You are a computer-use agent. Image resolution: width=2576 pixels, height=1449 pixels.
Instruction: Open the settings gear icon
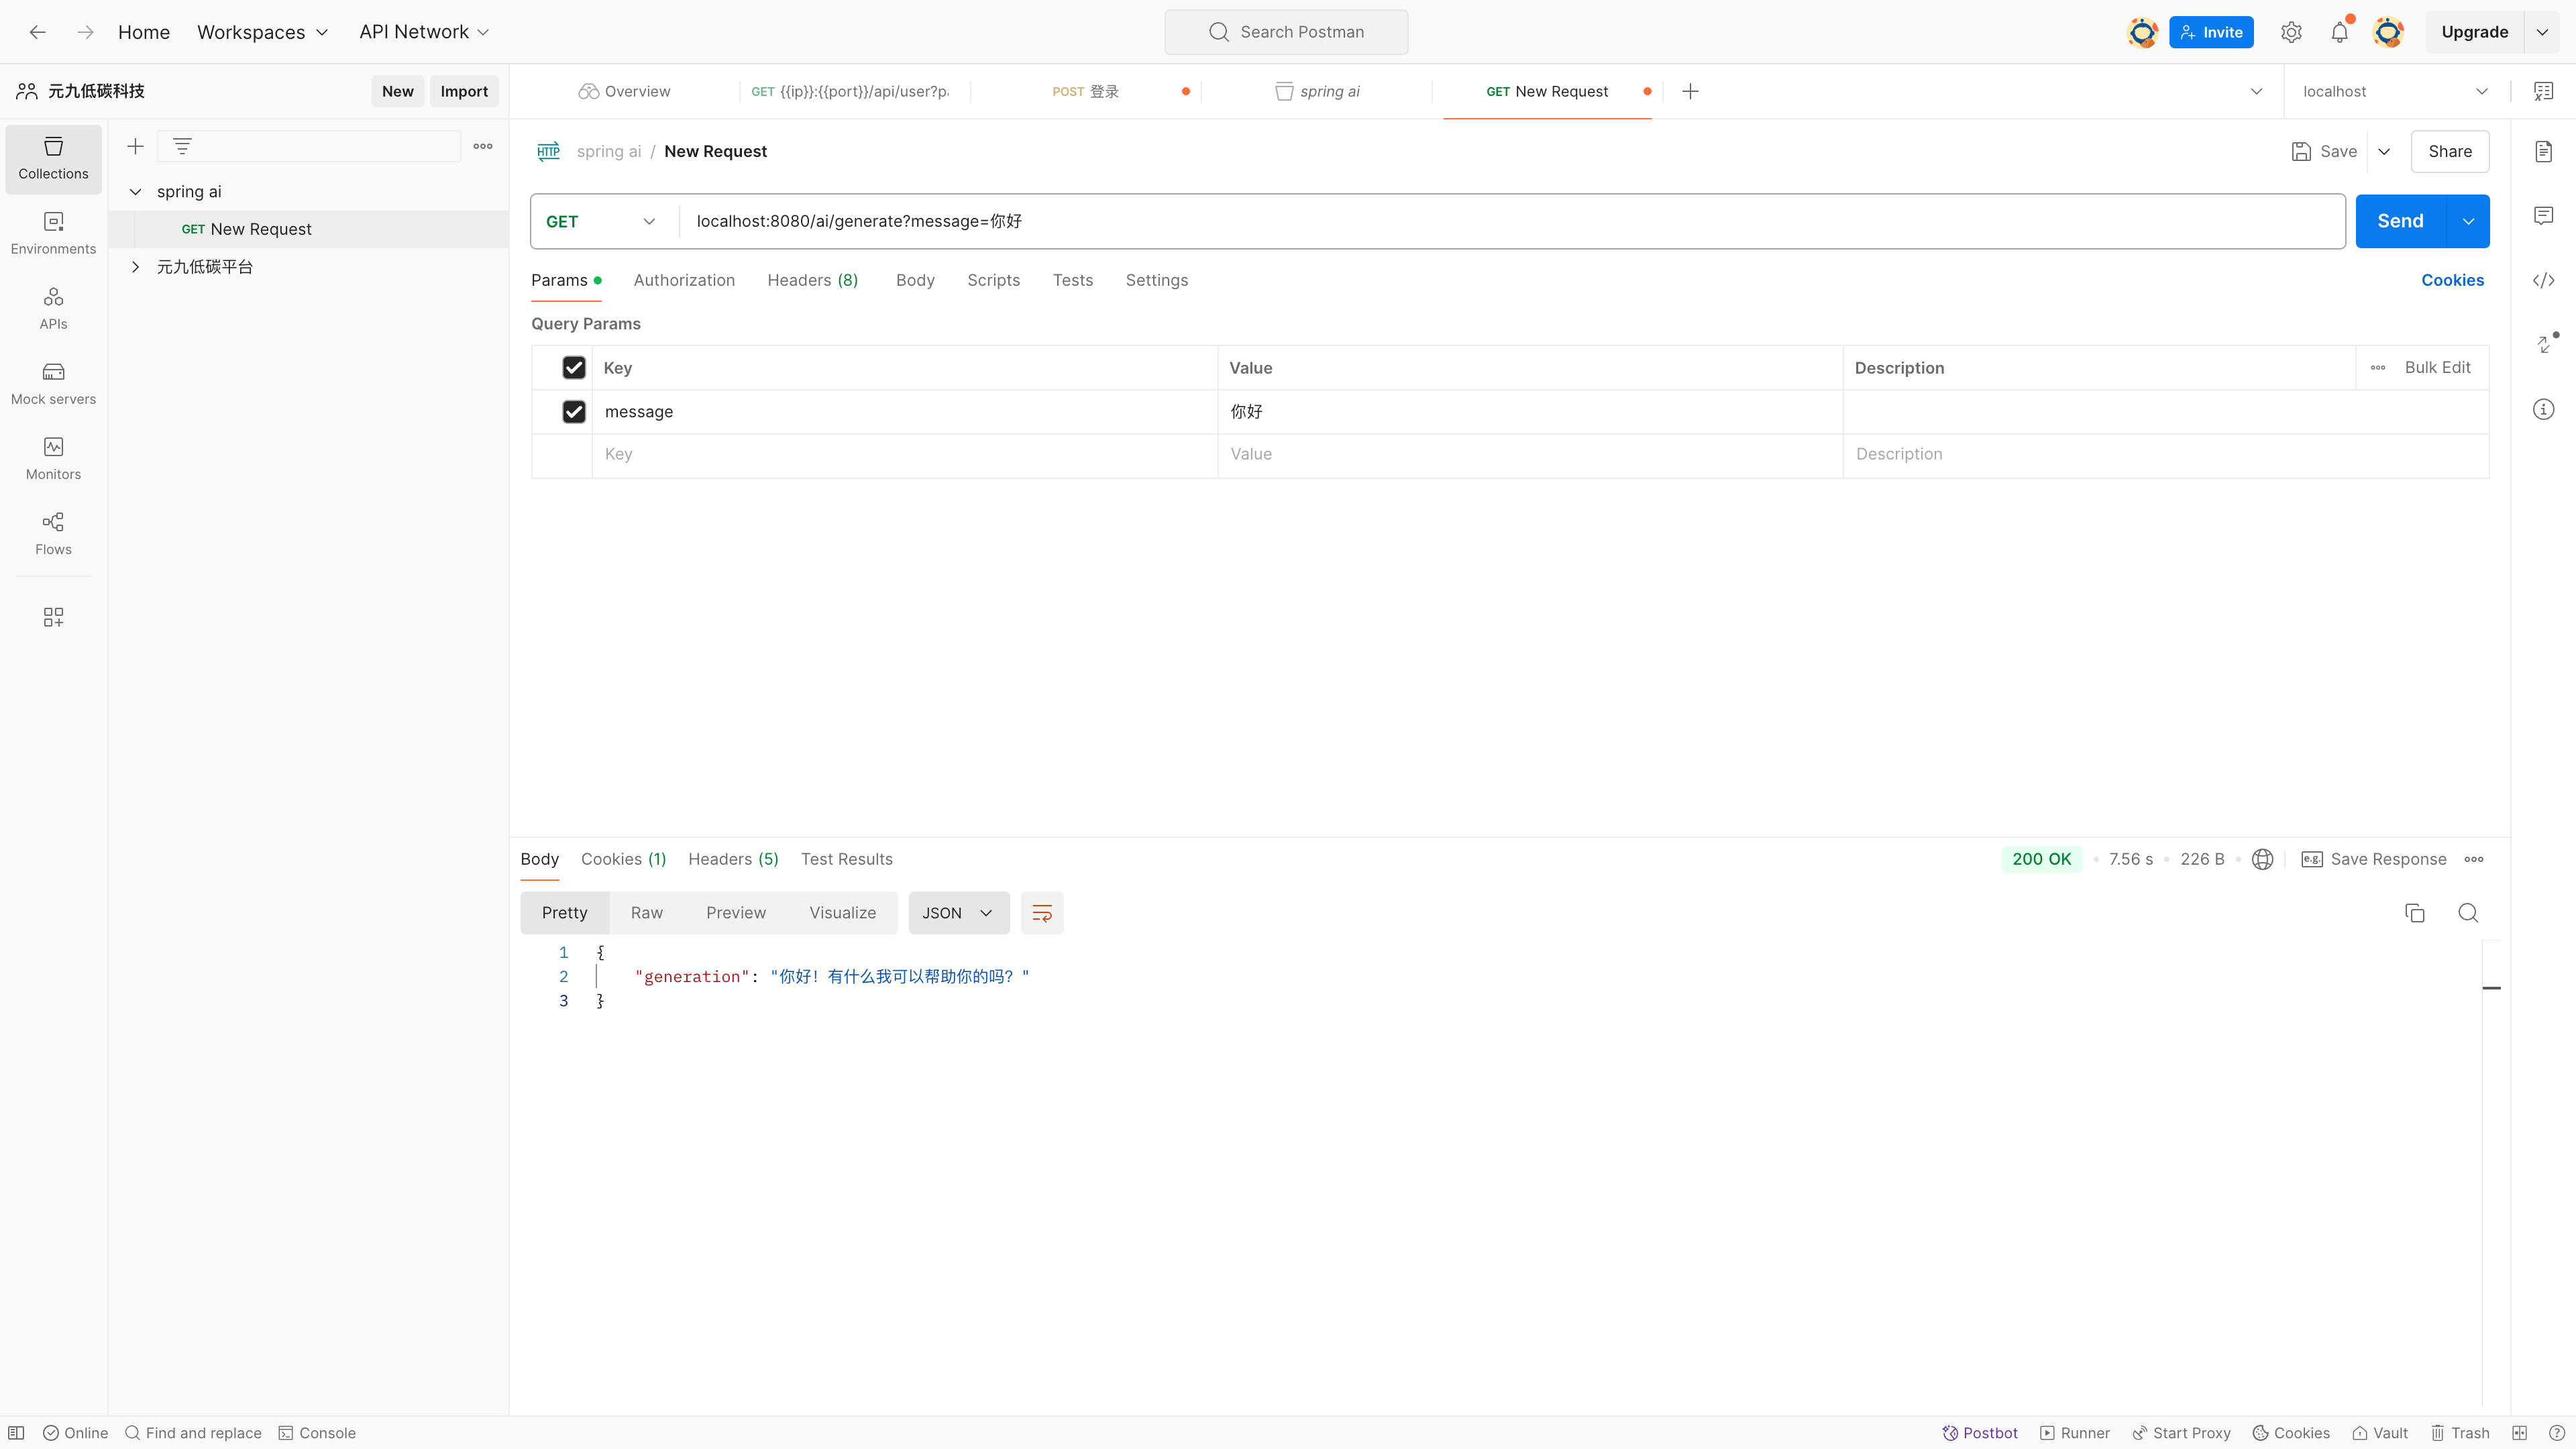tap(2291, 32)
